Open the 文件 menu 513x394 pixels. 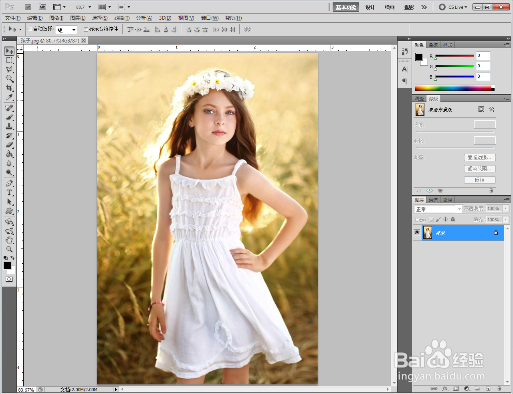[13, 18]
